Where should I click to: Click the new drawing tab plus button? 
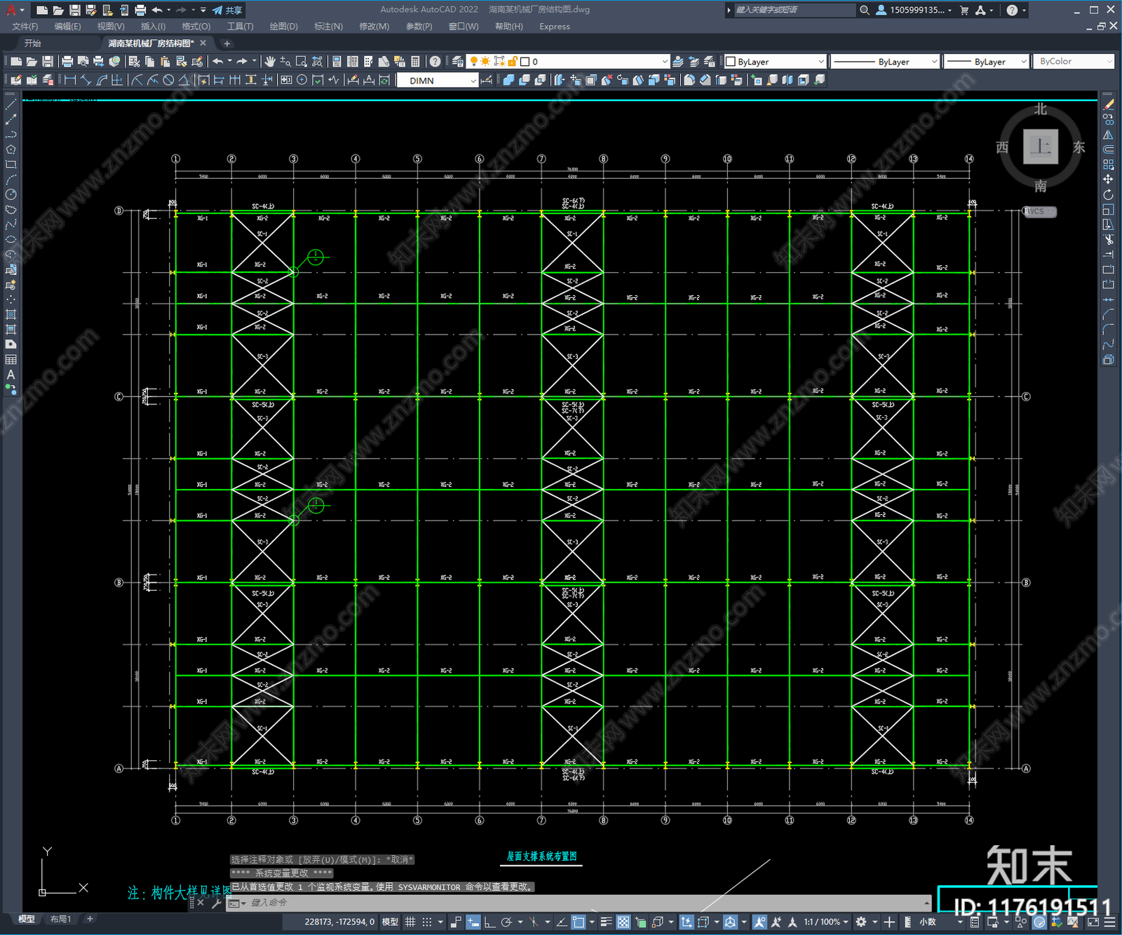tap(227, 43)
